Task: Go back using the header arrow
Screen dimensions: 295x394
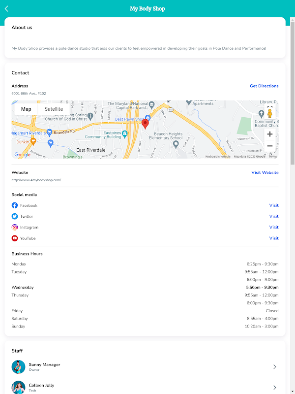Action: tap(6, 9)
